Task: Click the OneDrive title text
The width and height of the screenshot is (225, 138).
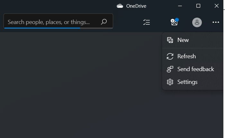Action: point(136,6)
